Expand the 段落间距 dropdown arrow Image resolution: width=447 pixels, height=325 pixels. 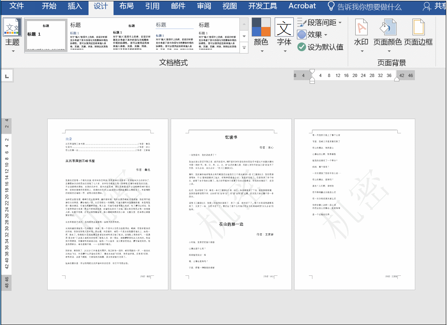click(339, 23)
